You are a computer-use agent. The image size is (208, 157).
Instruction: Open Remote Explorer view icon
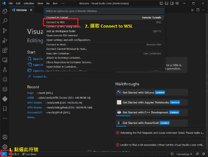point(5,60)
